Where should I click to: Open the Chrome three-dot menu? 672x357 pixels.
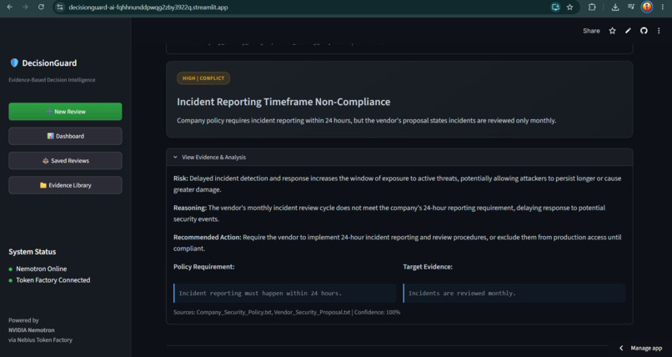pyautogui.click(x=663, y=7)
